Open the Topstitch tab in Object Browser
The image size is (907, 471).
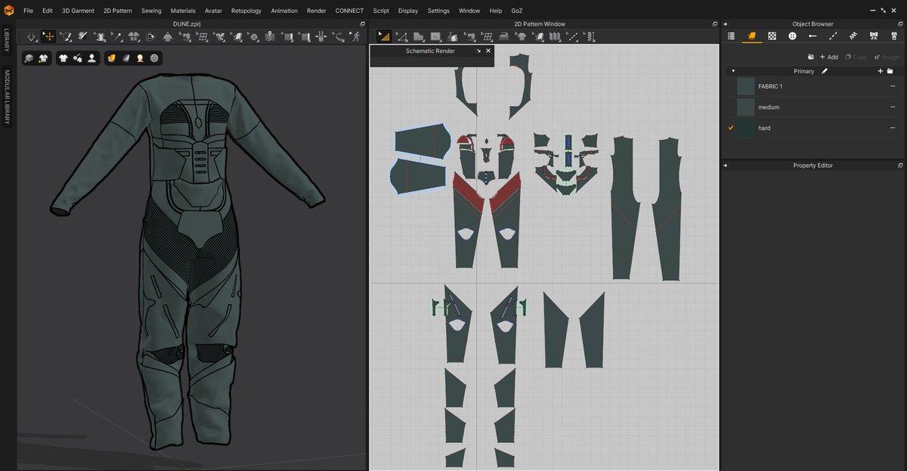pyautogui.click(x=833, y=36)
